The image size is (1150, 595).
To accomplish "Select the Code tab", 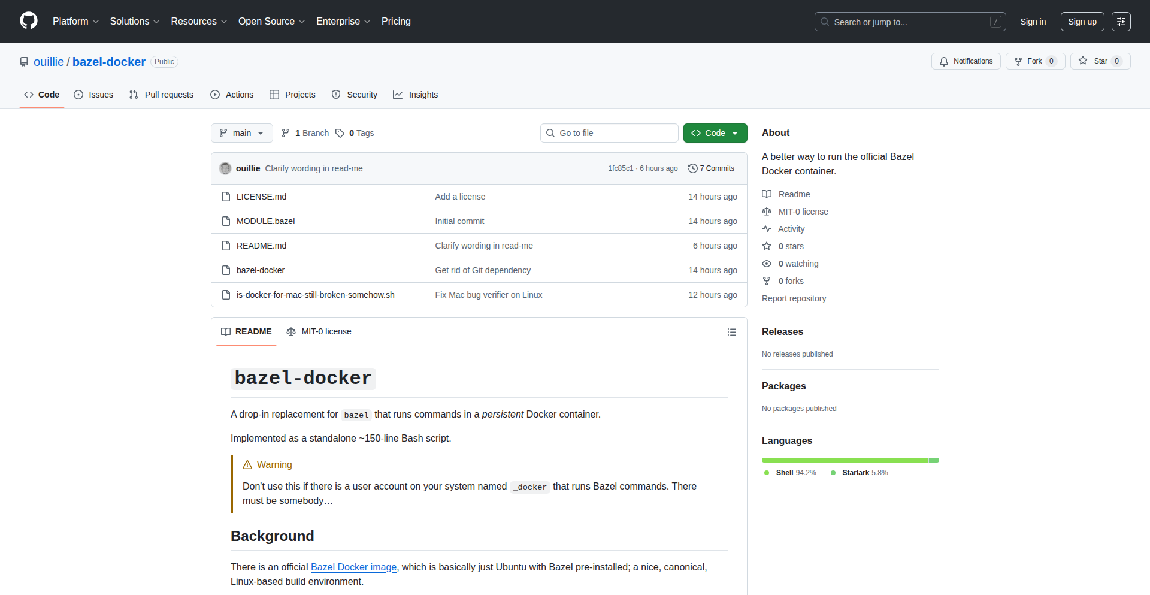I will (42, 95).
